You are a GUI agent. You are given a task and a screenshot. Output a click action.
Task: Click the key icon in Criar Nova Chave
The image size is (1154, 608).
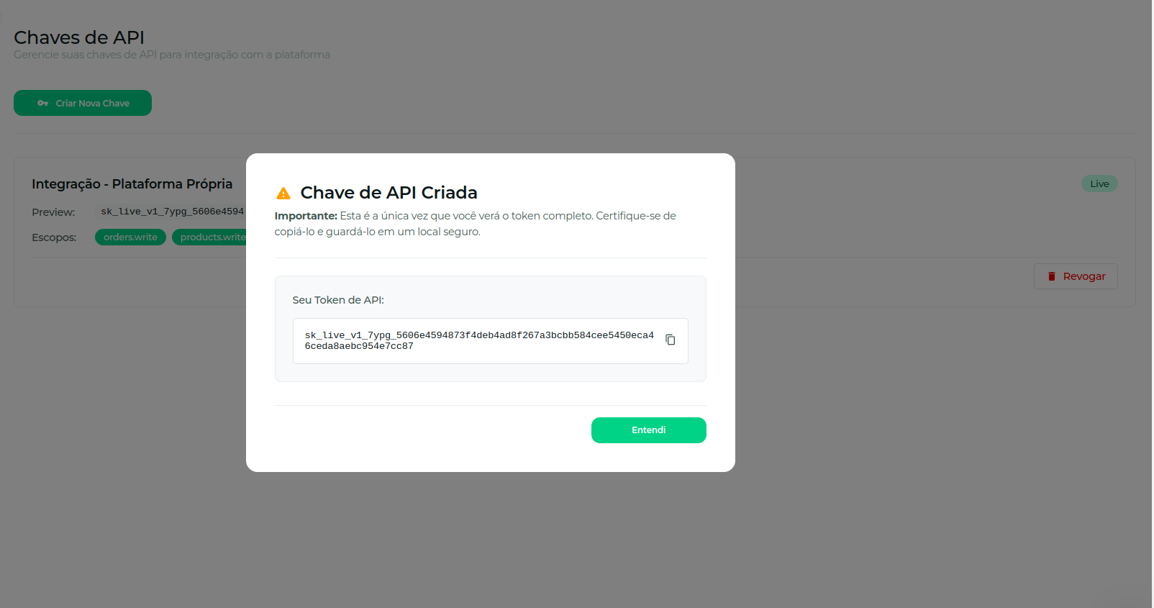(43, 103)
